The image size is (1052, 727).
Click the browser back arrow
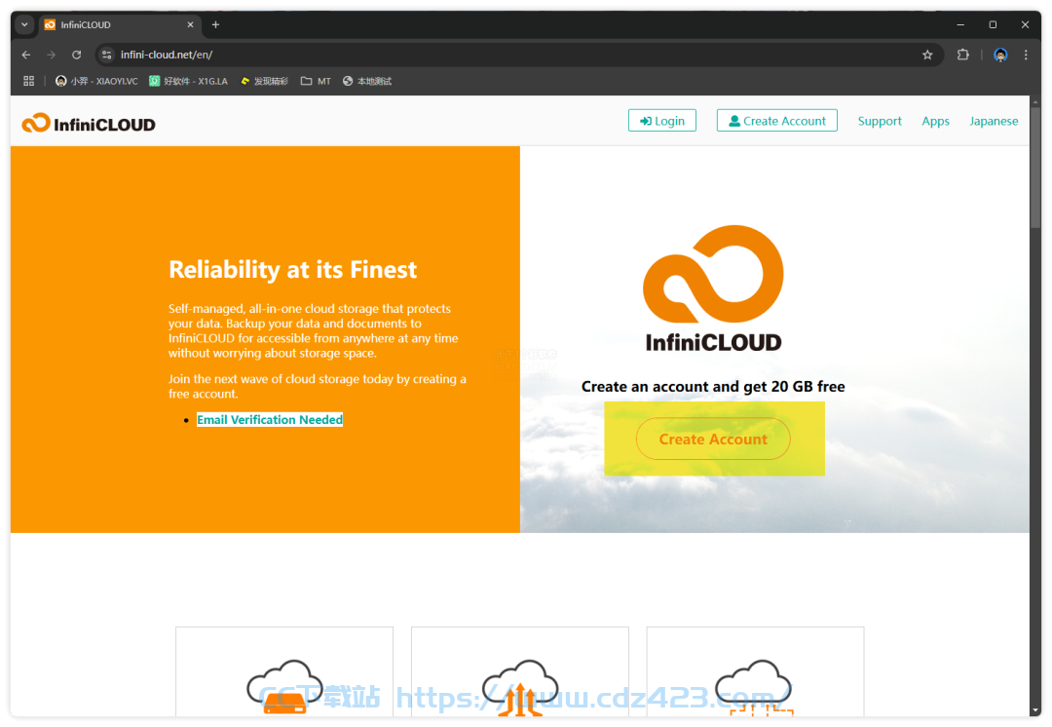click(26, 55)
